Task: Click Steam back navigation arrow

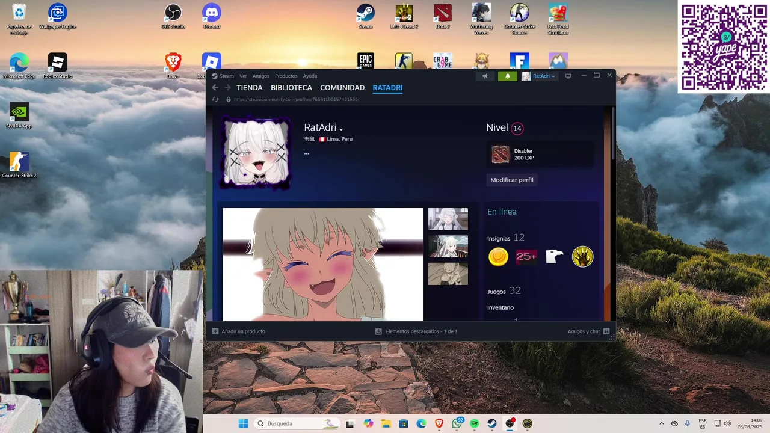Action: (x=215, y=88)
